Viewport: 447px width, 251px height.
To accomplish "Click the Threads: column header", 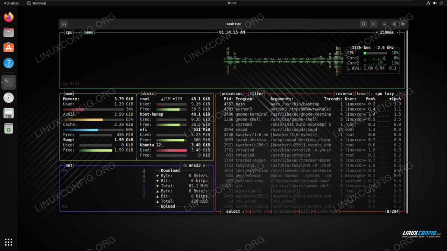I will (x=333, y=99).
